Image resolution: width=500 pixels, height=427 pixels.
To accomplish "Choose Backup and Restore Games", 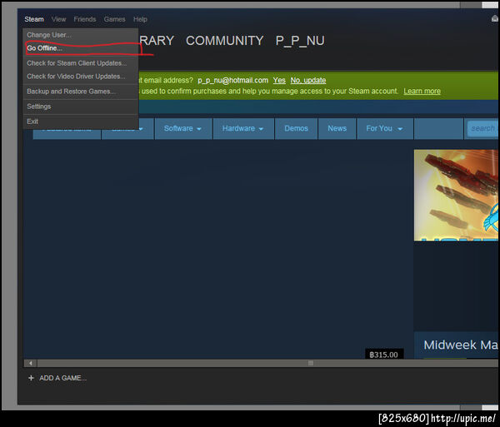I will (80, 92).
